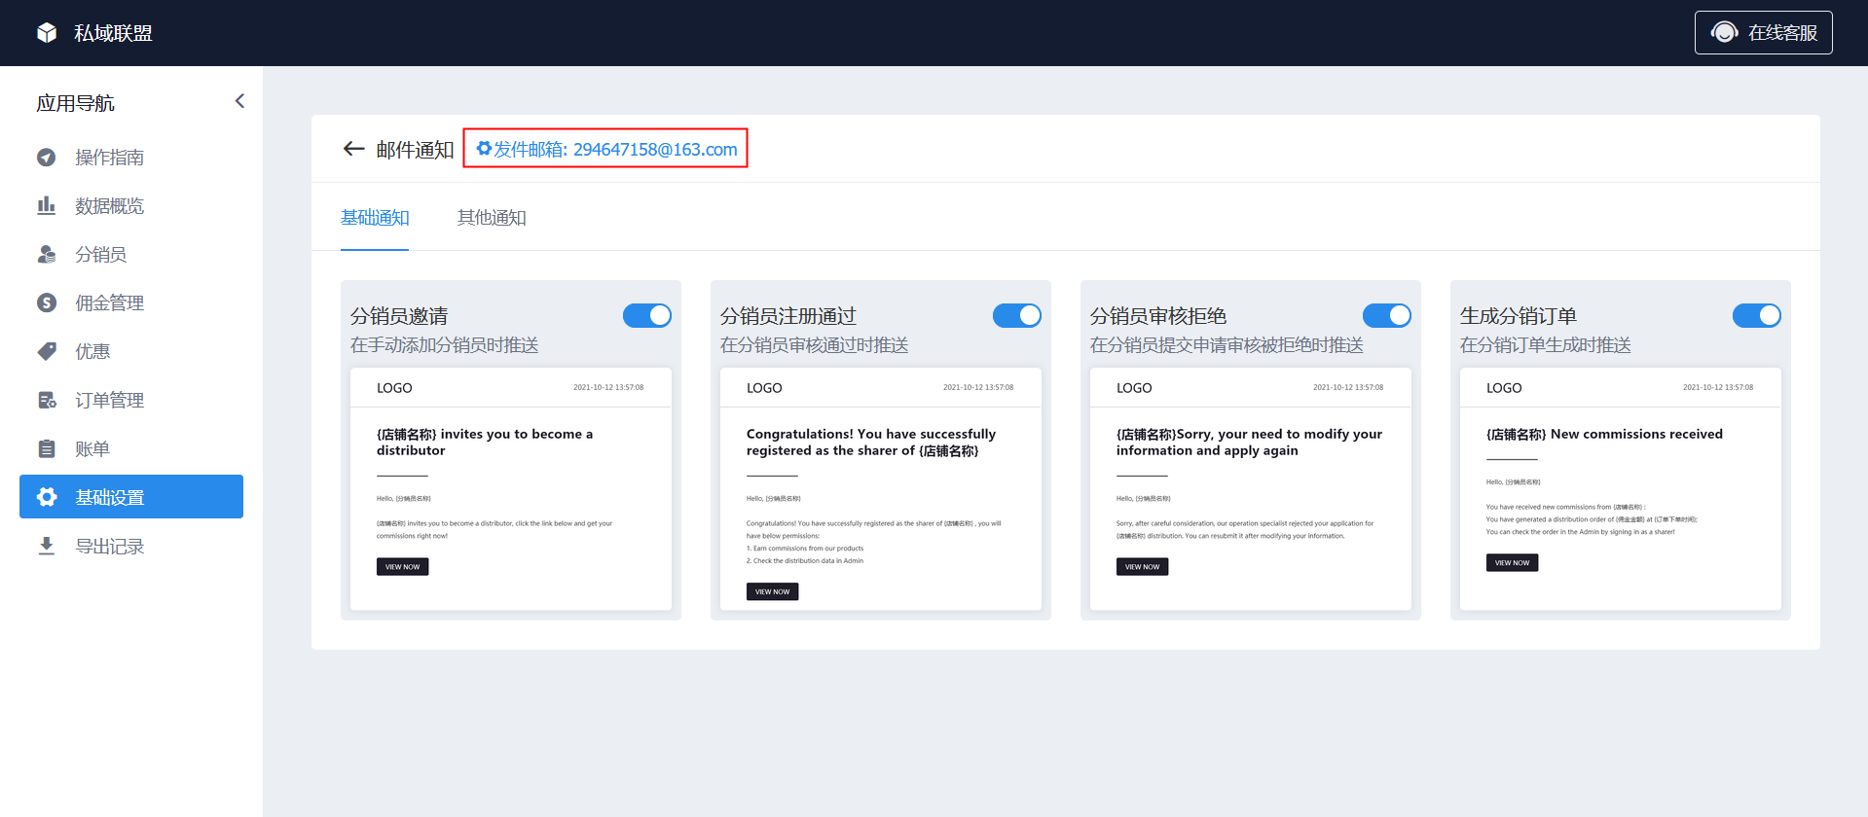This screenshot has width=1868, height=817.
Task: Collapse the 应用导航 sidebar chevron
Action: [239, 101]
